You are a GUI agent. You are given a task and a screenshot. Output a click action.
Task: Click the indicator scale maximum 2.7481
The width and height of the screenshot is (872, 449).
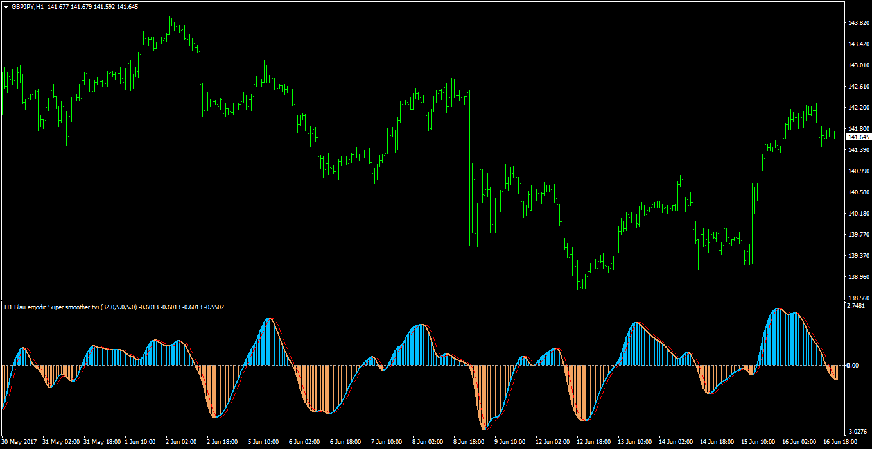coord(857,306)
